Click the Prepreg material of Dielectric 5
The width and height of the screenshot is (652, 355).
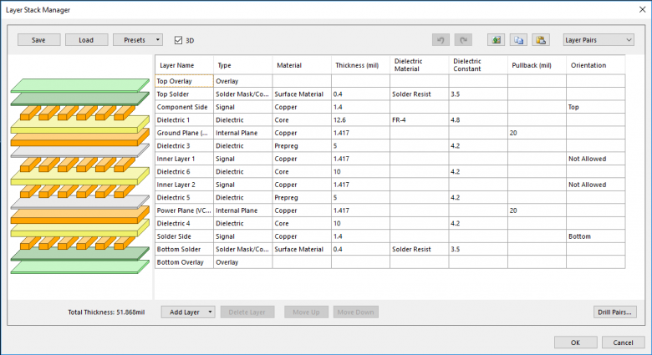pos(302,197)
